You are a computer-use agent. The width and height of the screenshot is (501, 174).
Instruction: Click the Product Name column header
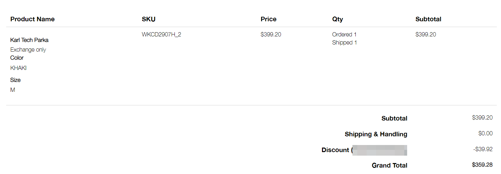pyautogui.click(x=32, y=19)
